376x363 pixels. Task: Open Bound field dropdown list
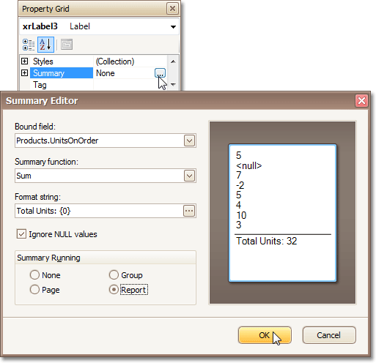click(x=189, y=141)
